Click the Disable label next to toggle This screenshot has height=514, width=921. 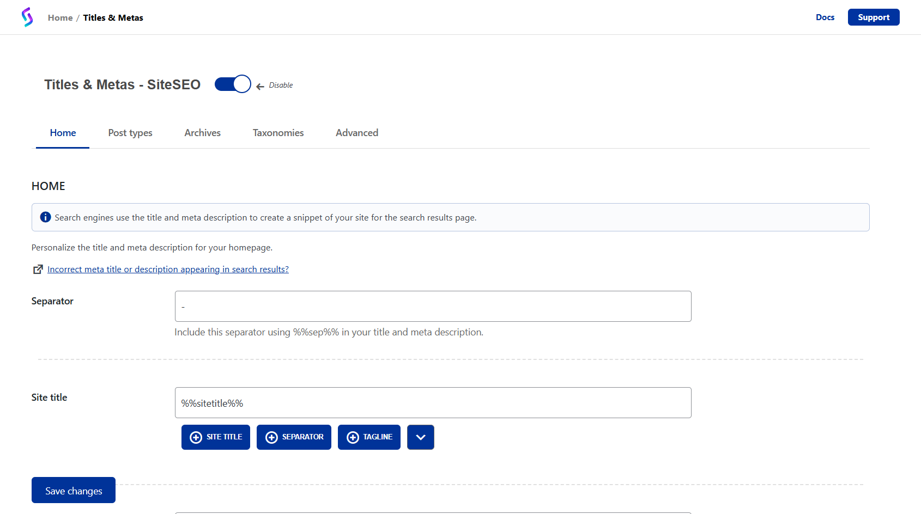281,85
